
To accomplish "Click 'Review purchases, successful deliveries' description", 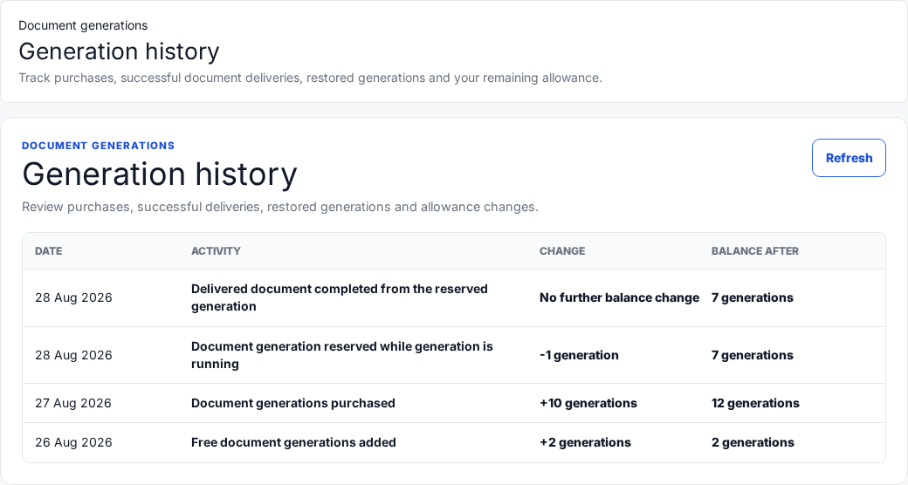I will pos(280,207).
